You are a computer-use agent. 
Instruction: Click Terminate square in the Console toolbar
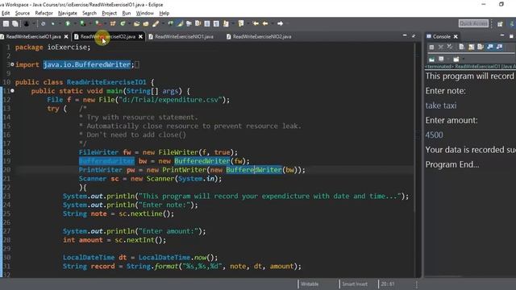pyautogui.click(x=431, y=47)
